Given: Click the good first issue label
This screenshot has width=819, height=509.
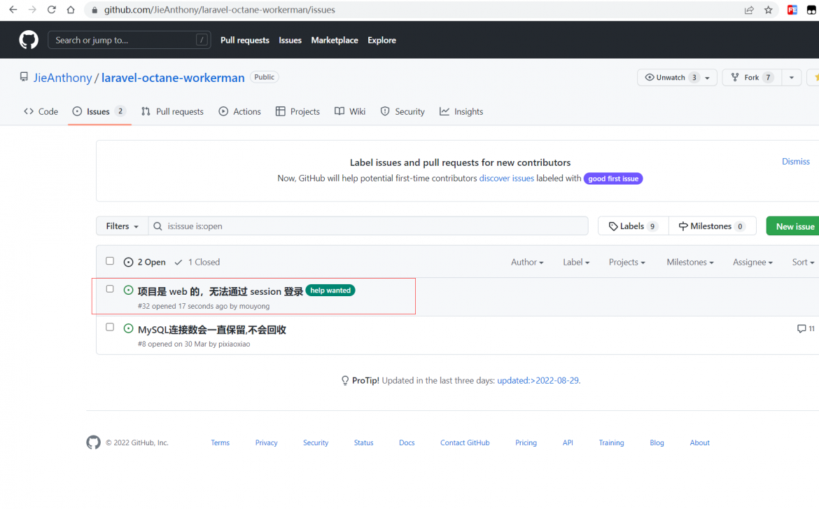Looking at the screenshot, I should pos(612,179).
